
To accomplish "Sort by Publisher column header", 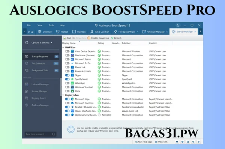I will pos(126,43).
